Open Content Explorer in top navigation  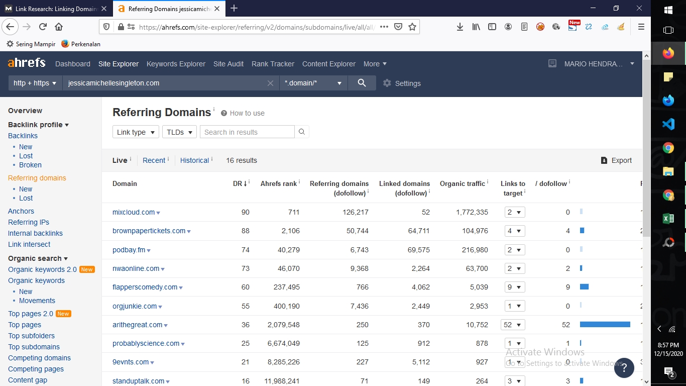point(329,64)
